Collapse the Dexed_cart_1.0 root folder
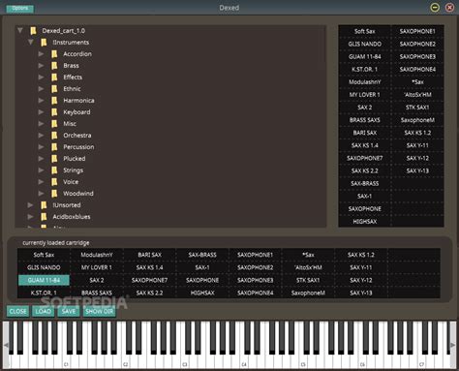The width and height of the screenshot is (459, 371). click(20, 31)
